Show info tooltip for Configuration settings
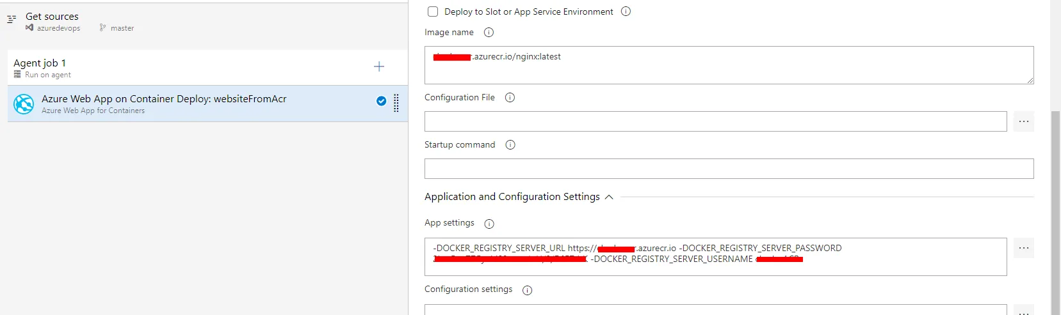The image size is (1061, 315). [528, 290]
